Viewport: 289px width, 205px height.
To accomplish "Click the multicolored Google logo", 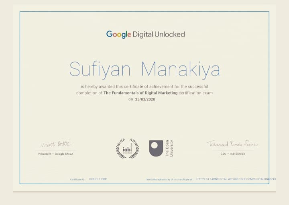I will [118, 35].
